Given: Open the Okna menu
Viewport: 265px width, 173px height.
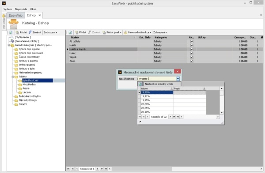Looking at the screenshot, I should coord(33,9).
